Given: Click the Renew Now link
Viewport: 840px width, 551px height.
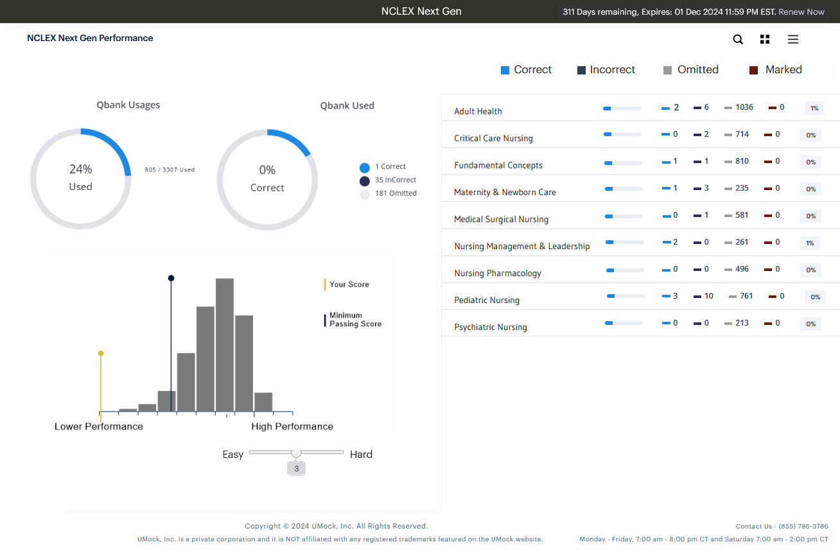Looking at the screenshot, I should pos(801,12).
